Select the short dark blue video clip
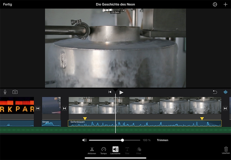The width and height of the screenshot is (231, 160). coord(51,105)
